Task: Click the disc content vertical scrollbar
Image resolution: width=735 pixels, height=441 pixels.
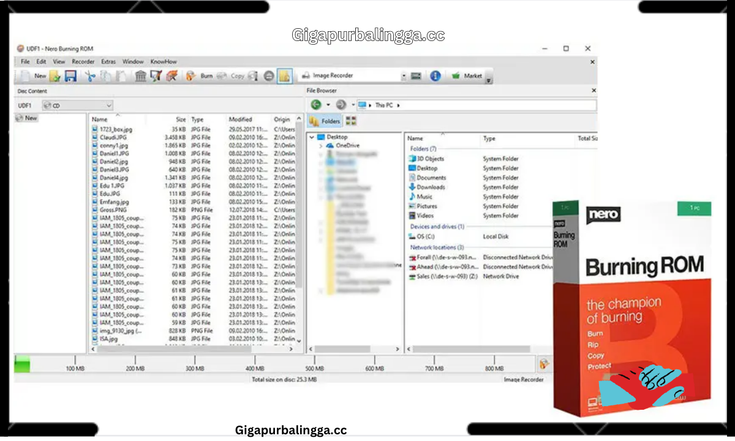Action: 300,230
